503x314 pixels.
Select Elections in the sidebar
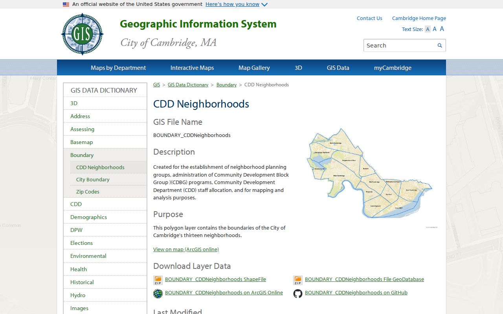point(105,243)
